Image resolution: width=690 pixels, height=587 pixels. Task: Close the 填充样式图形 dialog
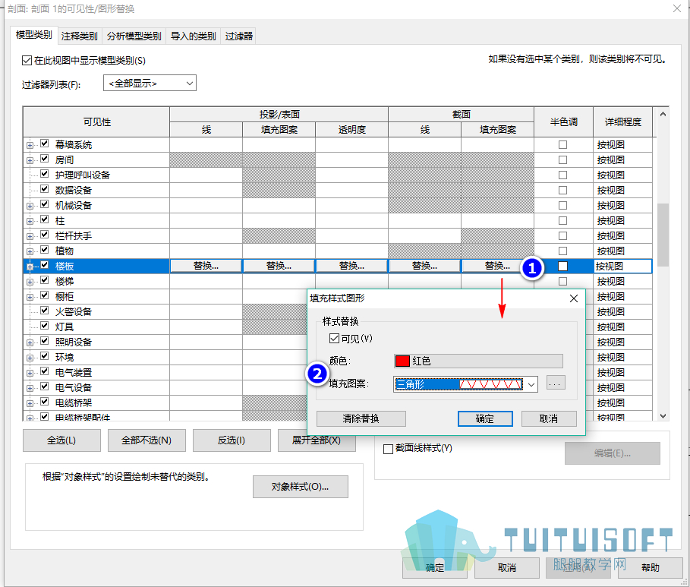pos(573,298)
